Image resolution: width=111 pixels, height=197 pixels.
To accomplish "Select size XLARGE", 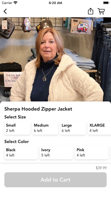I will [99, 128].
